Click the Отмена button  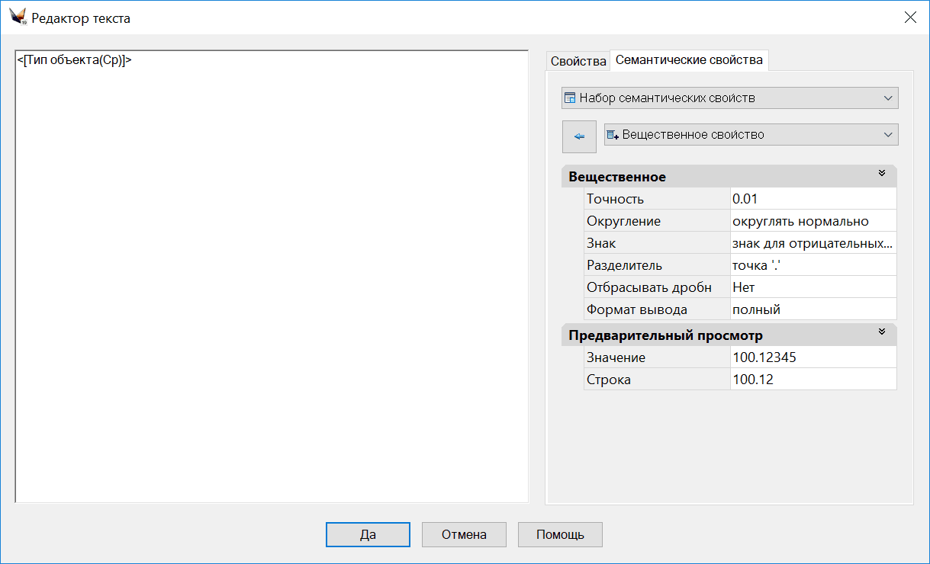click(464, 534)
